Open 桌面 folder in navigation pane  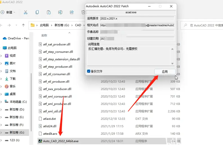point(10,94)
